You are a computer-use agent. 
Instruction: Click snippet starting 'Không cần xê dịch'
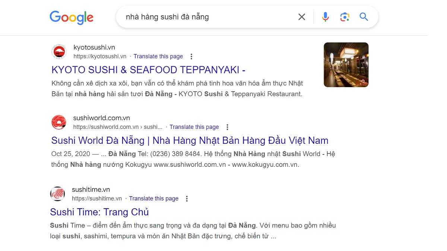click(x=177, y=88)
